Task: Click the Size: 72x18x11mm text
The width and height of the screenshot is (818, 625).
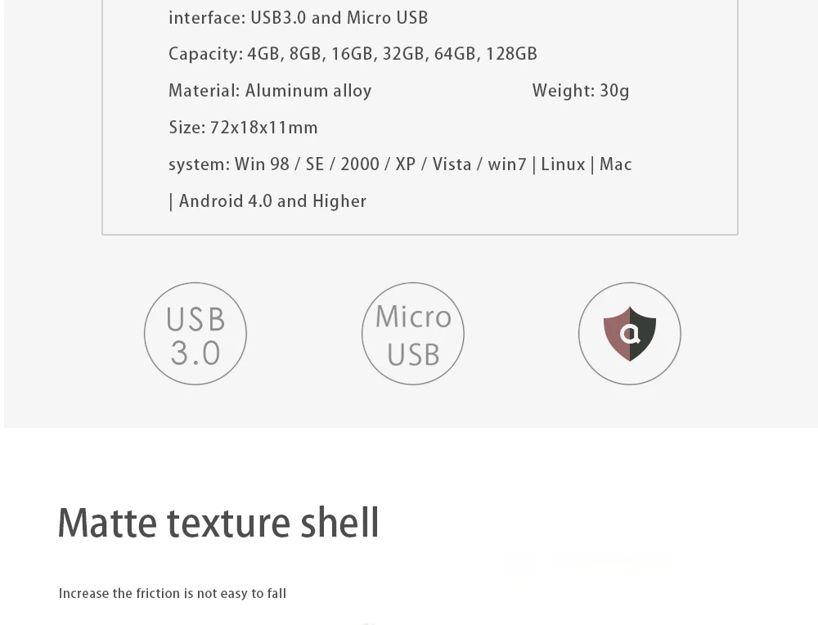Action: (243, 128)
